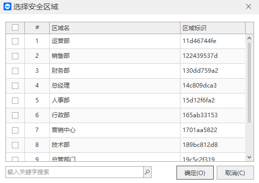The height and width of the screenshot is (183, 259).
Task: Click identifier 15d12f6fa2
Action: point(199,100)
